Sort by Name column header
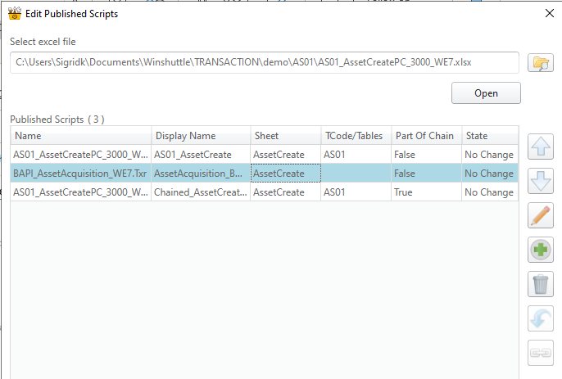The height and width of the screenshot is (379, 562). point(81,136)
